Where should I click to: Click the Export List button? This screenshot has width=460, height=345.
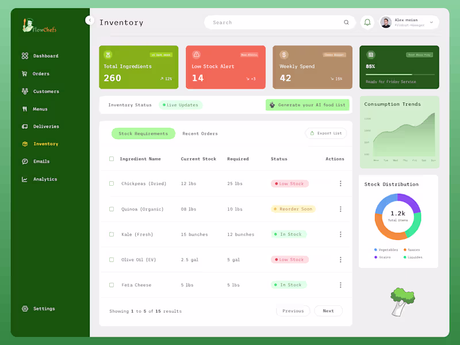(x=325, y=133)
